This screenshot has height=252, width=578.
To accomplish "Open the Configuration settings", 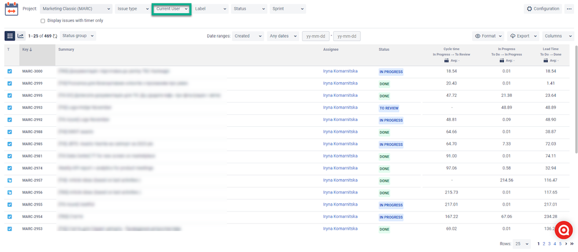I will coord(543,9).
